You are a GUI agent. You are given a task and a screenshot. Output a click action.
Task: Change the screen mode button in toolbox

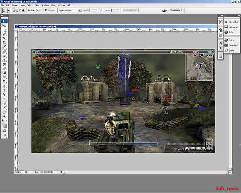click(4, 135)
